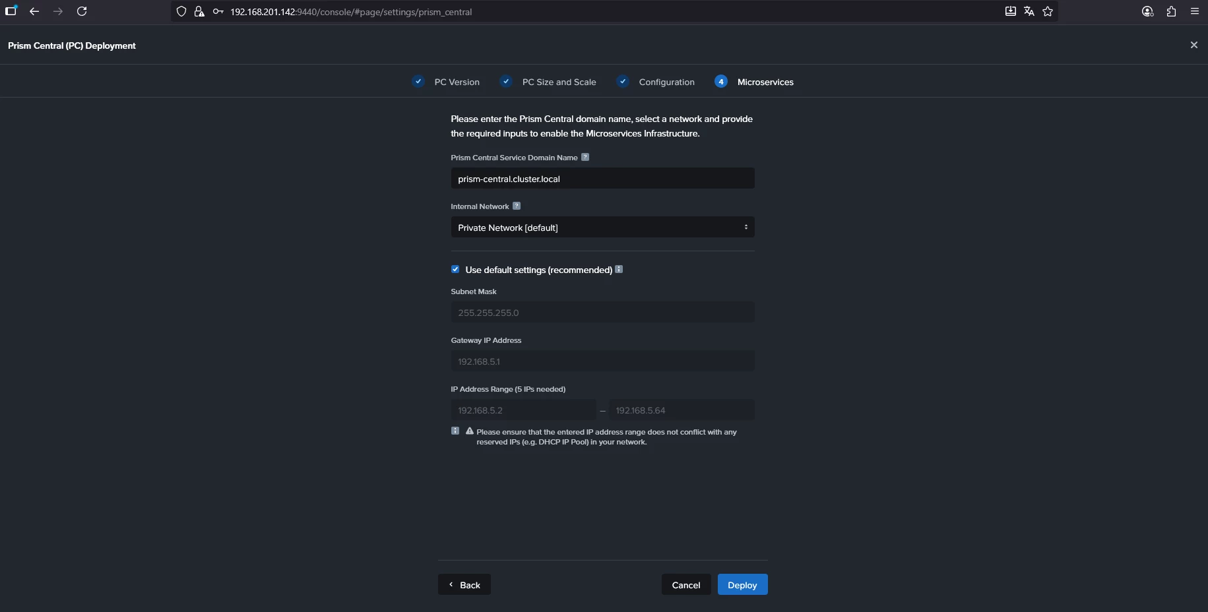Click the Prism Central Service Domain Name field

(x=602, y=179)
